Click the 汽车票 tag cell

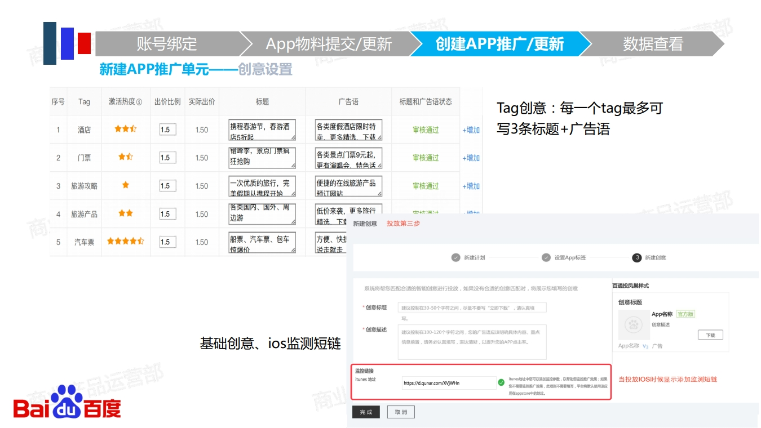click(84, 242)
